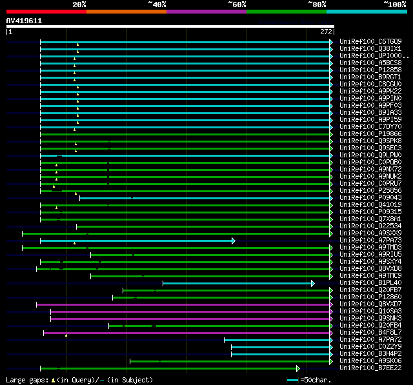Select the UniRef100_C7DY70 label
413x385 pixels.
[x=370, y=127]
